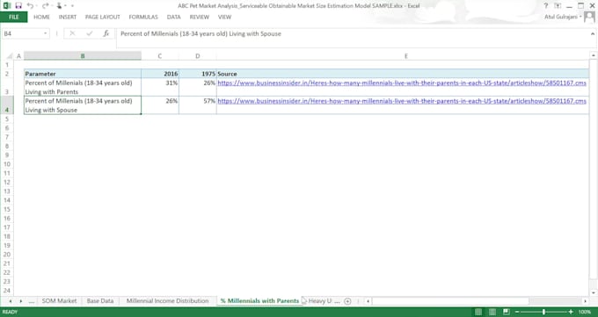The width and height of the screenshot is (598, 317).
Task: Open Customize Quick Access Toolbar dropdown
Action: (x=72, y=6)
